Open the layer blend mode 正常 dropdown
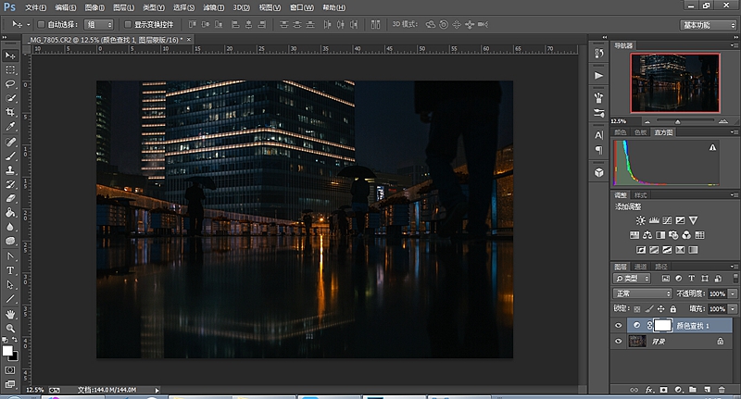Image resolution: width=741 pixels, height=399 pixels. (x=642, y=293)
